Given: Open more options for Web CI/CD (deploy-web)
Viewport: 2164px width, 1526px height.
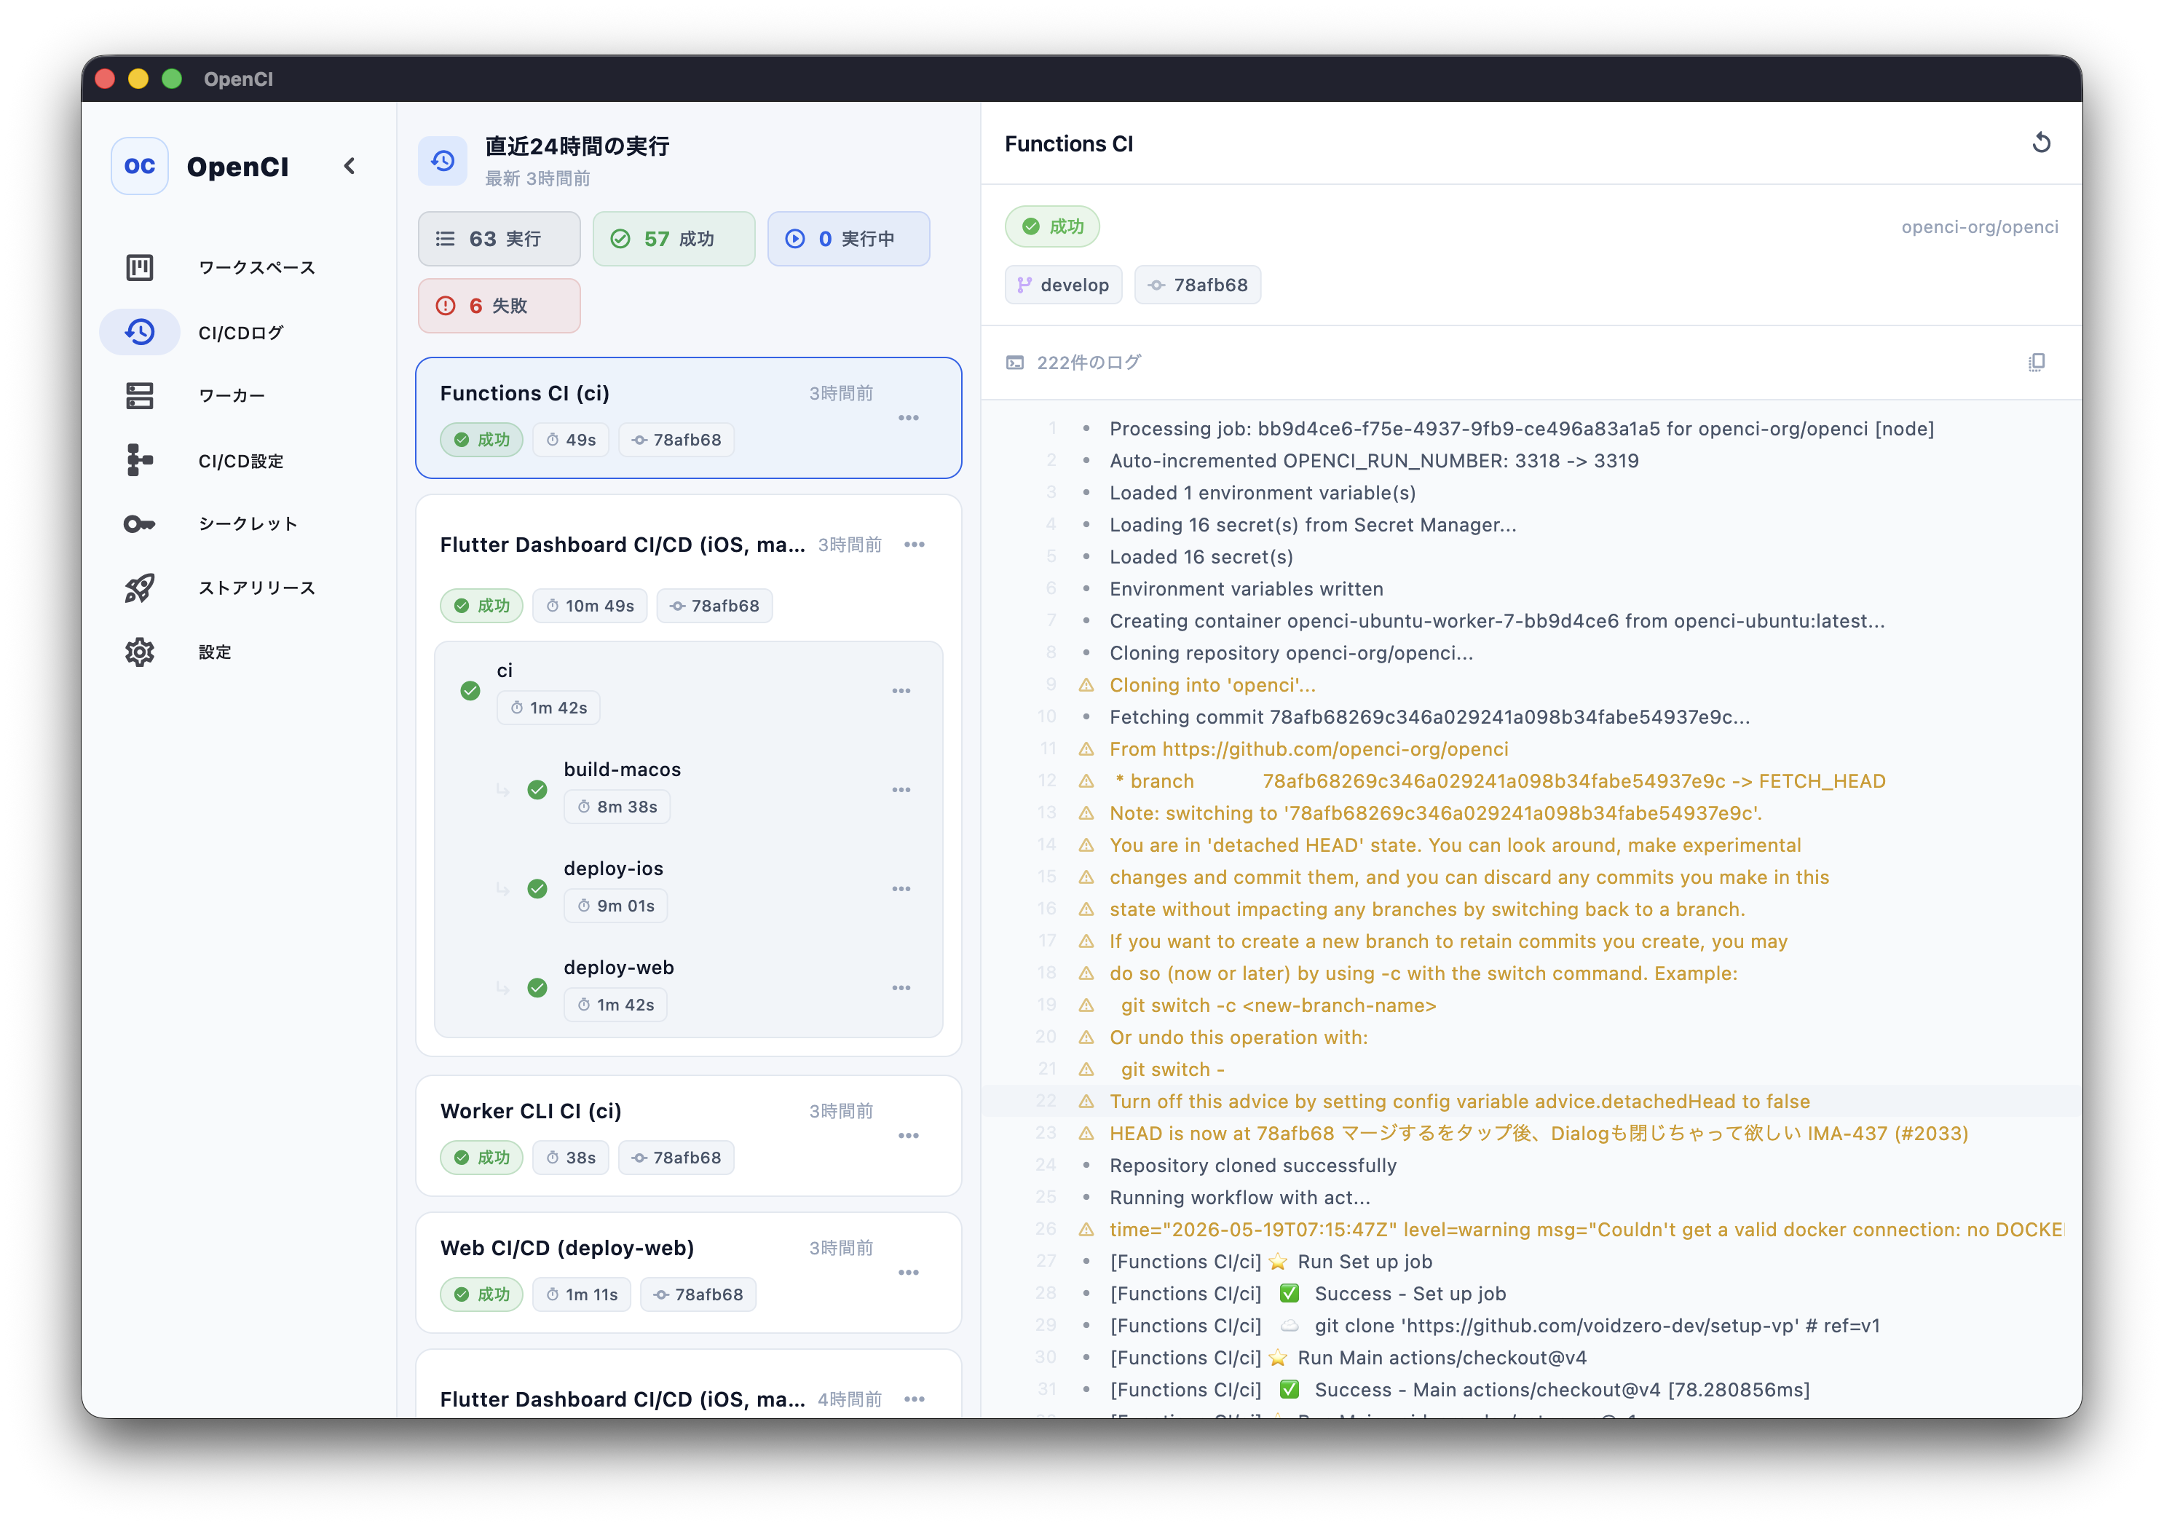Looking at the screenshot, I should click(909, 1273).
